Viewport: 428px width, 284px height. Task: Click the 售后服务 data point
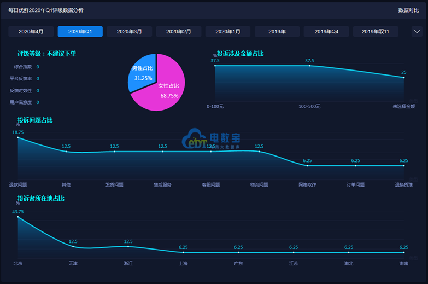click(163, 152)
